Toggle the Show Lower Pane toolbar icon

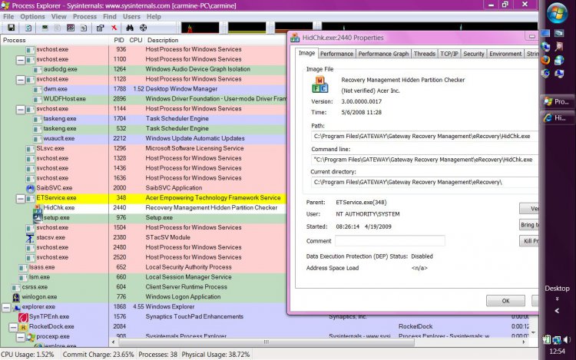(71, 28)
